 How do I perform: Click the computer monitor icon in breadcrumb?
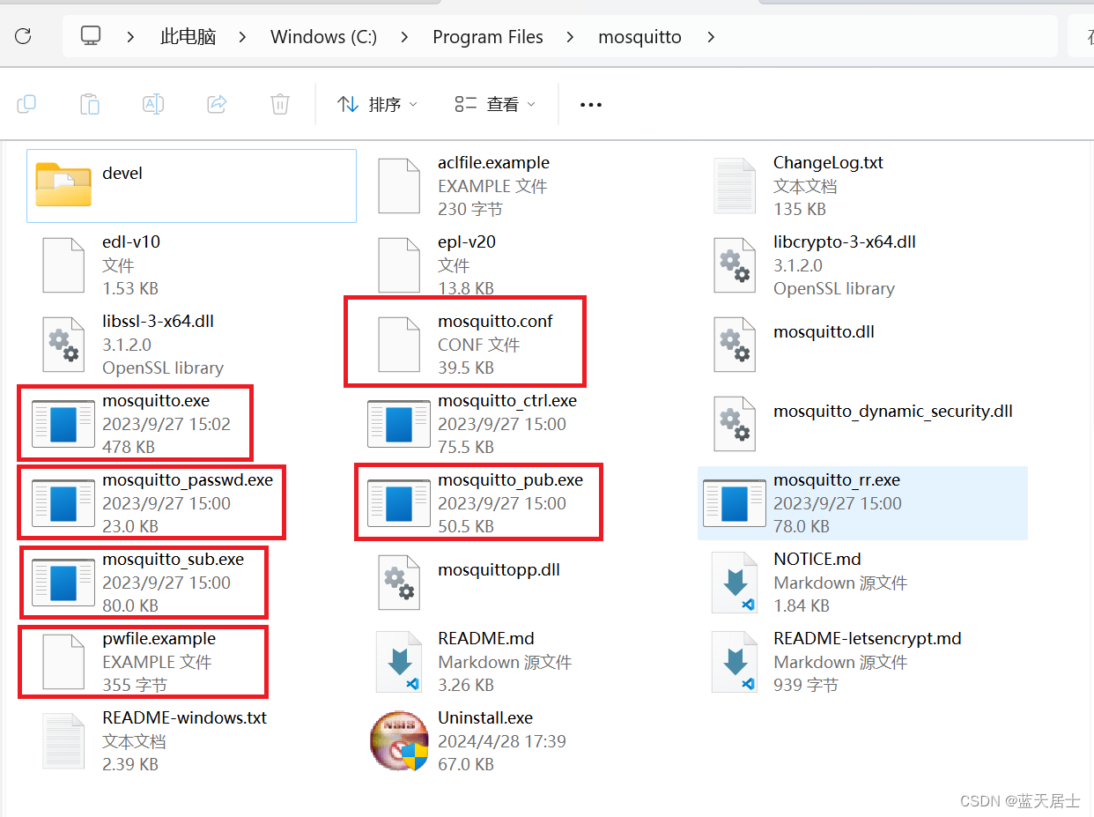(x=91, y=36)
